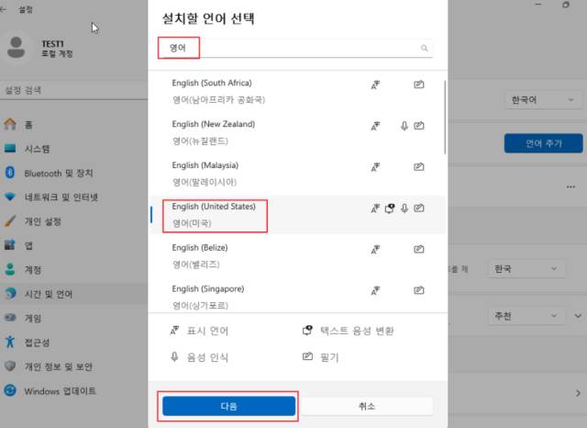This screenshot has height=428, width=587.
Task: Click handwriting icon for English (Belize)
Action: (x=418, y=249)
